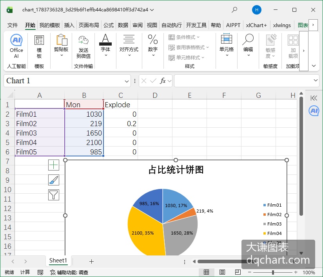
Task: Click the zoom slider handle
Action: point(273,272)
